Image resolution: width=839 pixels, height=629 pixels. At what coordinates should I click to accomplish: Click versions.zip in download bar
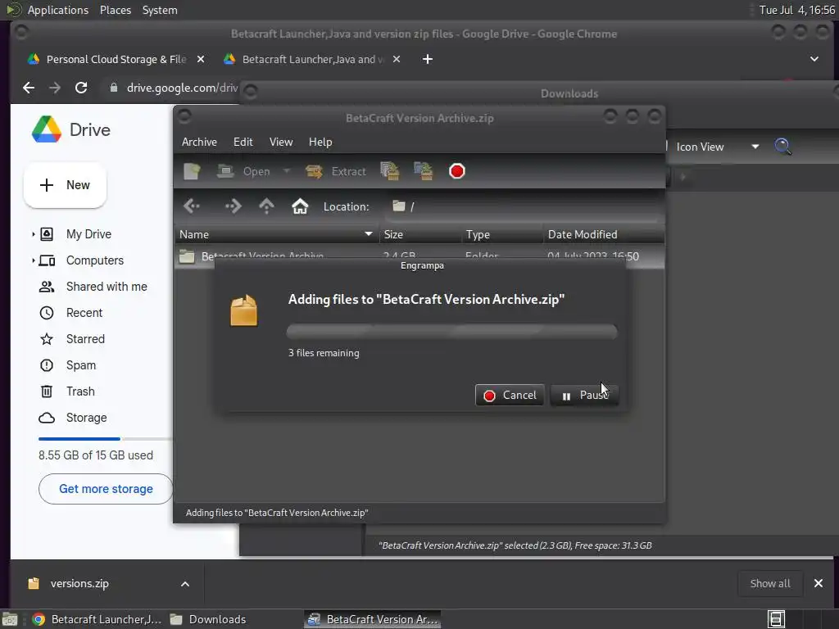79,583
